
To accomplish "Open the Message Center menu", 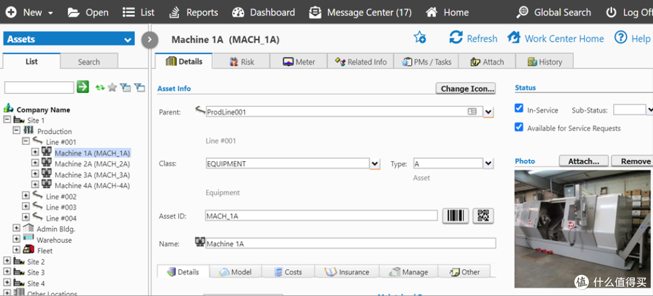I will (360, 12).
